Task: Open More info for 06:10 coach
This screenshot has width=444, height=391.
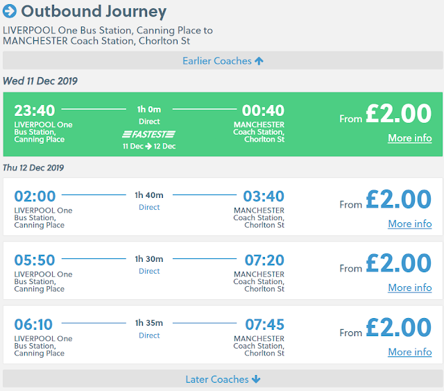Action: (409, 351)
